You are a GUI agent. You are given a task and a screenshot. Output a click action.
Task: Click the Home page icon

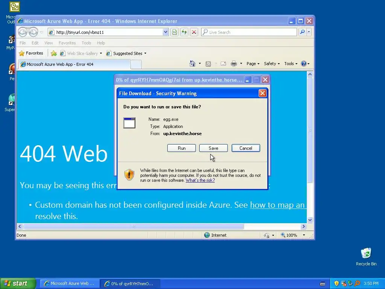tap(192, 64)
